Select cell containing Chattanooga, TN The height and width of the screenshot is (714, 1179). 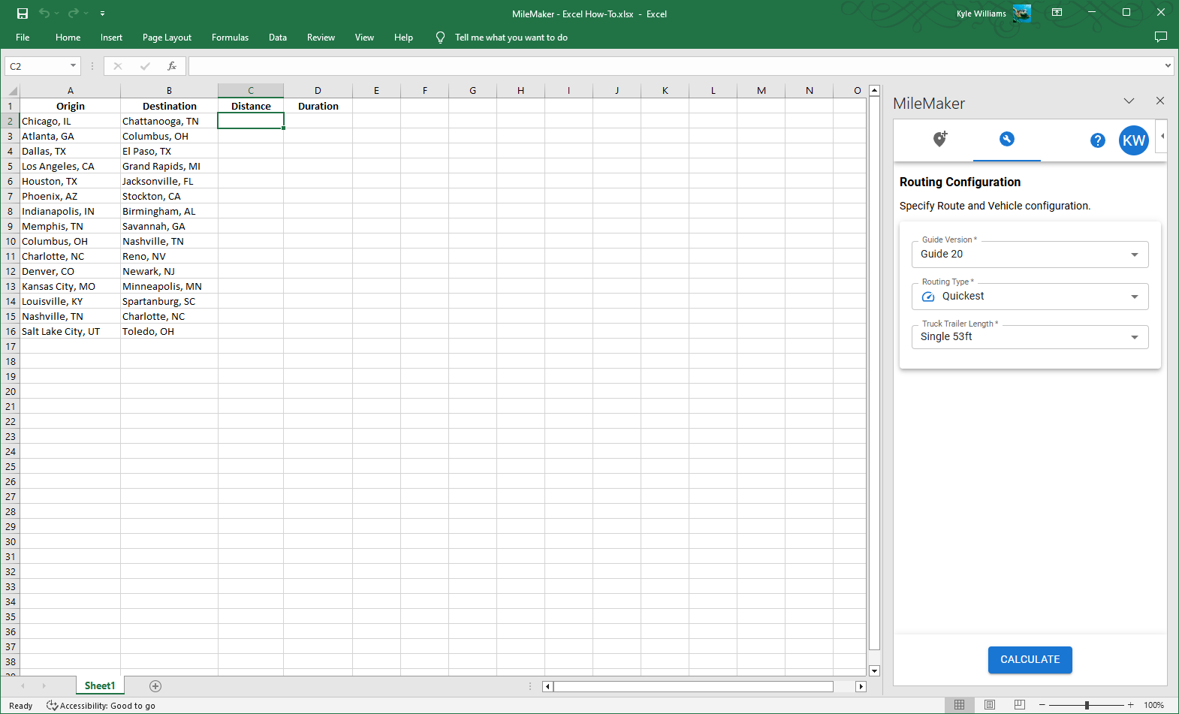[x=169, y=121]
